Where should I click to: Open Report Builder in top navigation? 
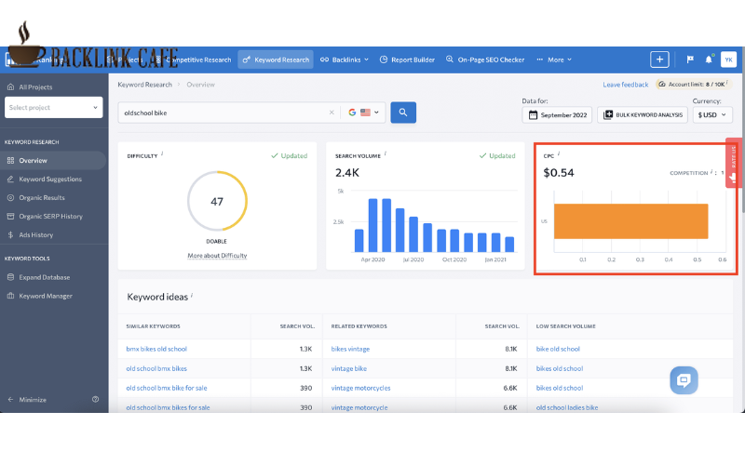click(407, 60)
